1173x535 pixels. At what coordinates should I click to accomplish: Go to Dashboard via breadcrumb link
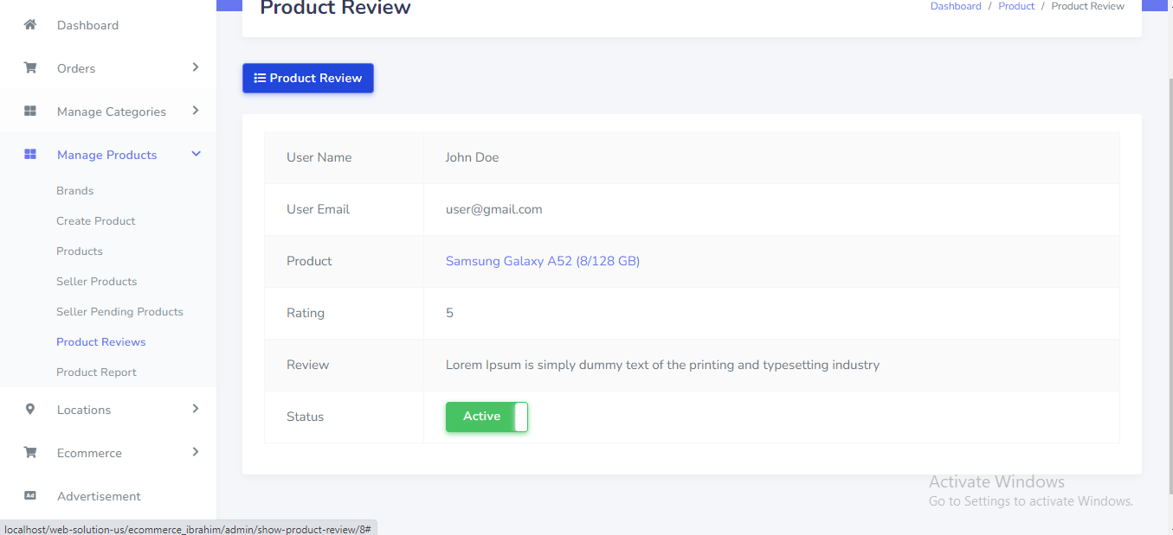(956, 6)
